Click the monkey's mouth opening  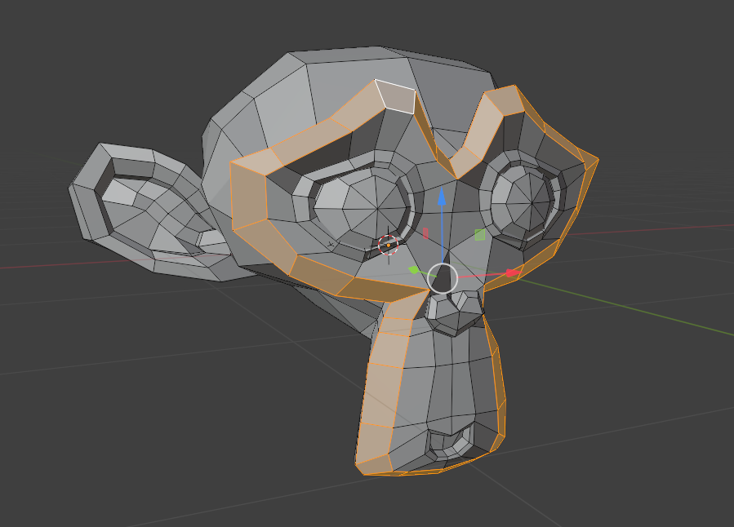(x=448, y=443)
